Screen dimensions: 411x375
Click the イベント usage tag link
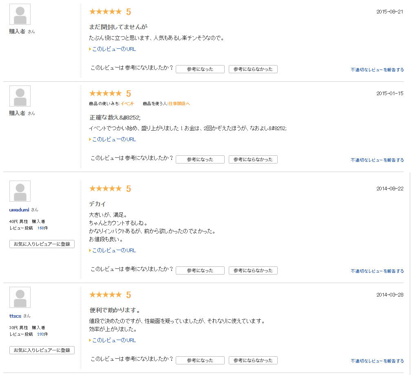pos(127,104)
